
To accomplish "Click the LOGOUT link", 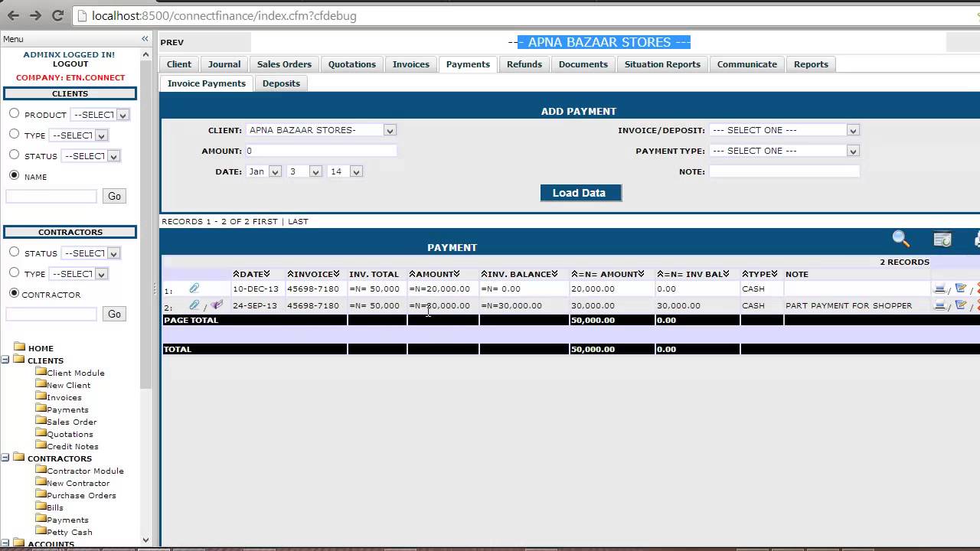I will click(x=70, y=64).
